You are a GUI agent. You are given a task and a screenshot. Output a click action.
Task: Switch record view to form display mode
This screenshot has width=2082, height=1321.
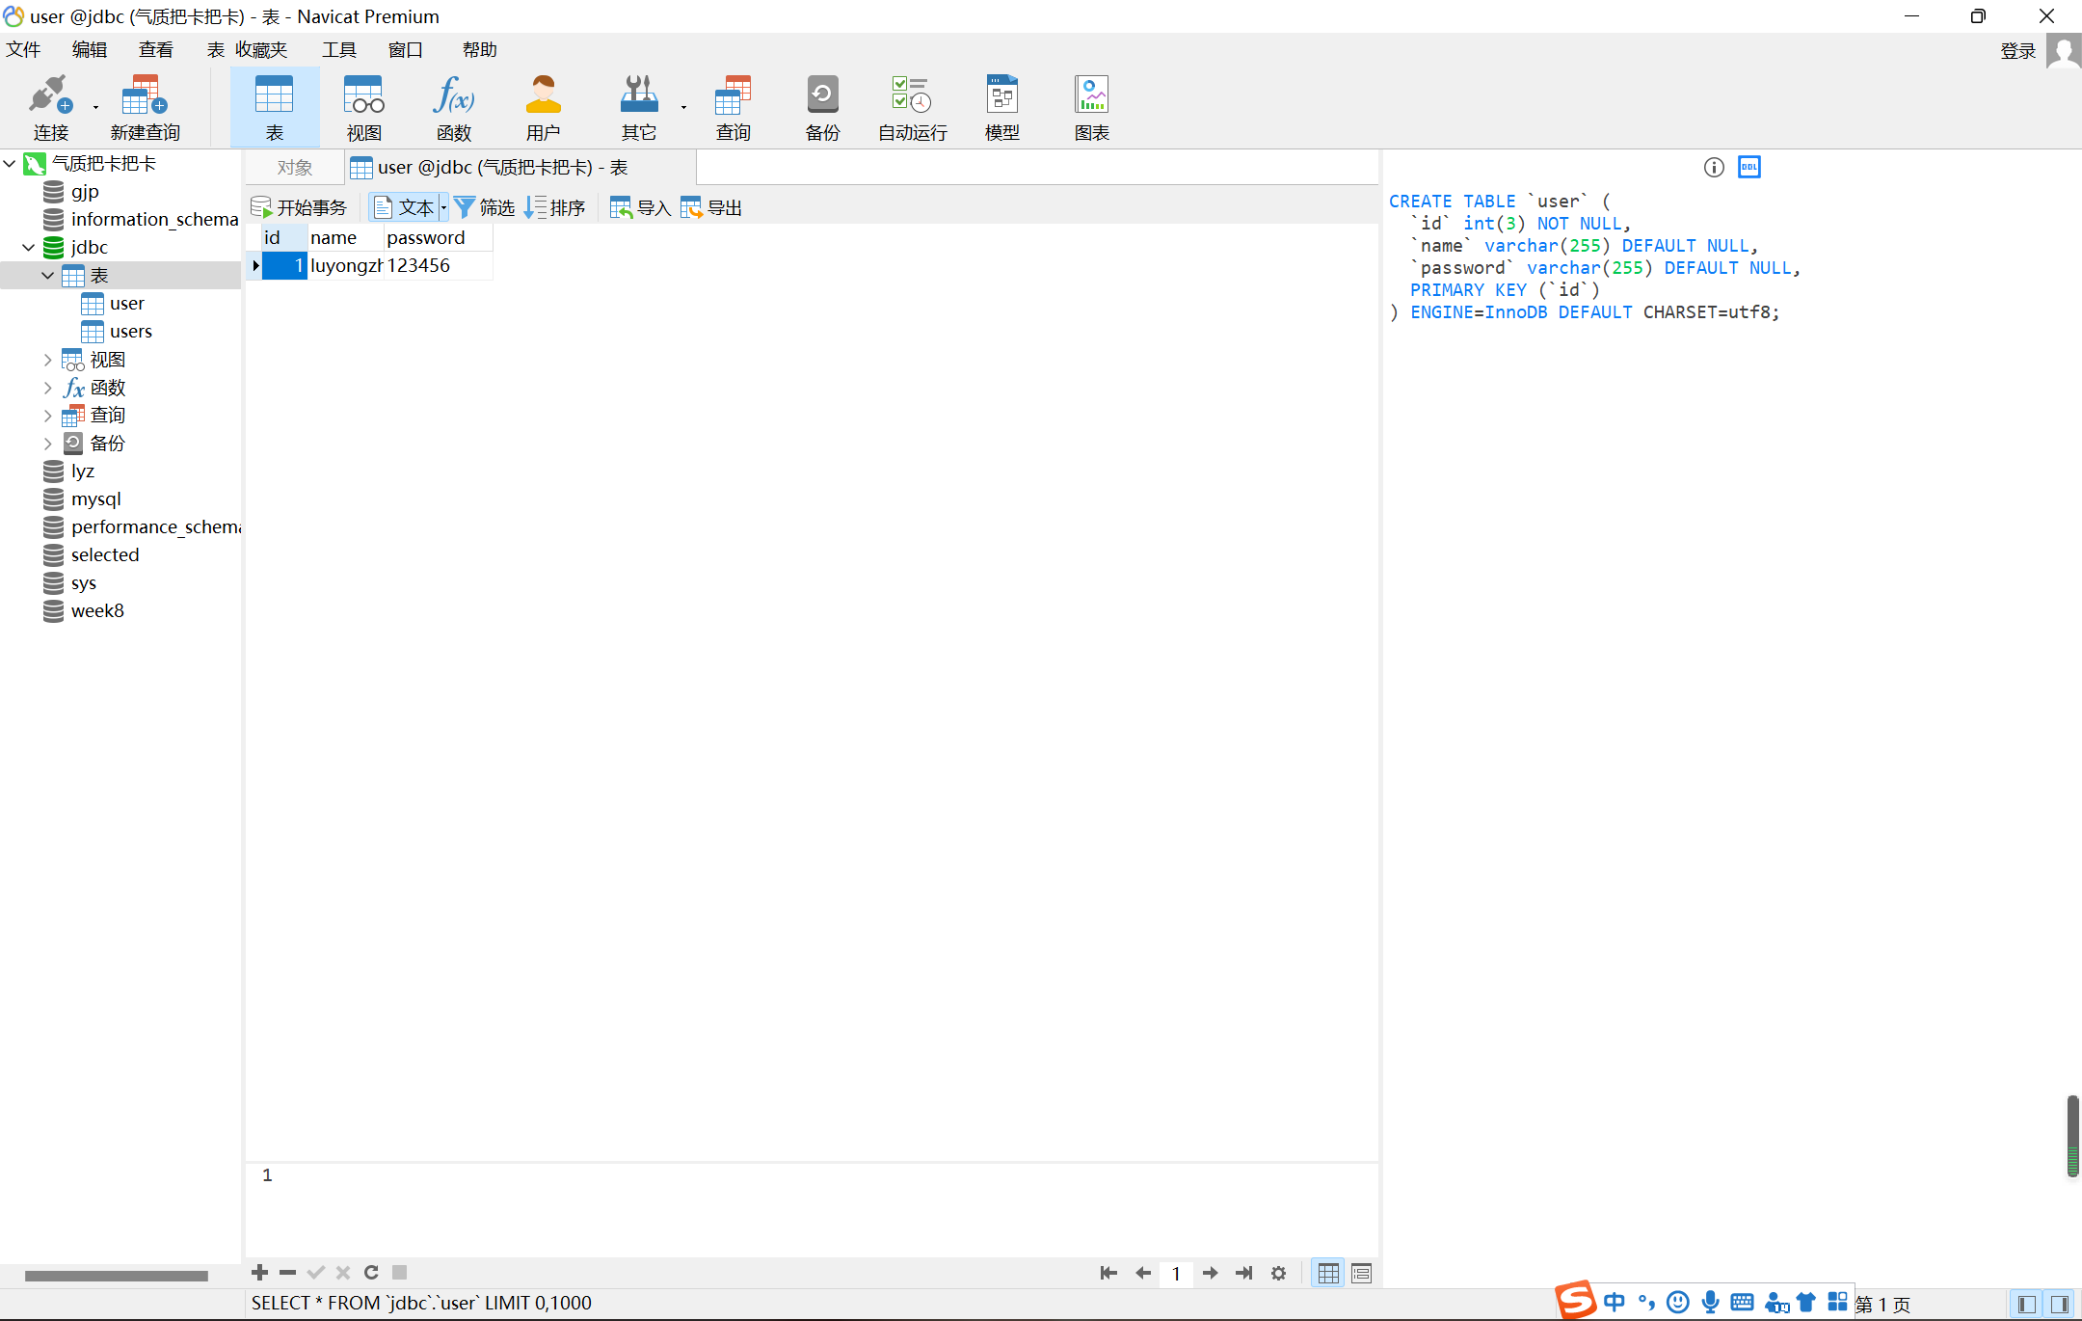(1361, 1273)
